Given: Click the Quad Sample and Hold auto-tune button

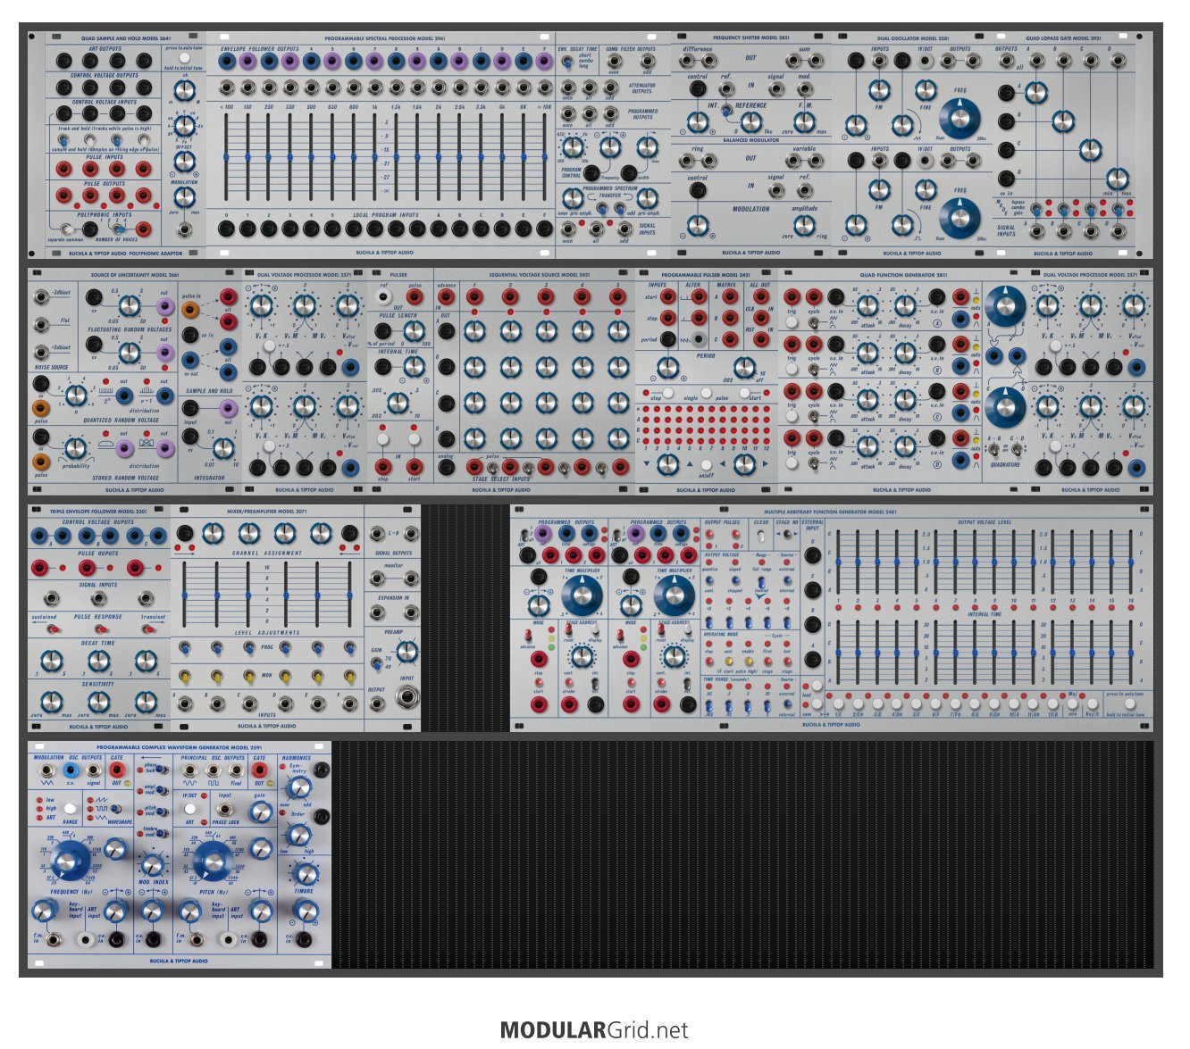Looking at the screenshot, I should [184, 58].
